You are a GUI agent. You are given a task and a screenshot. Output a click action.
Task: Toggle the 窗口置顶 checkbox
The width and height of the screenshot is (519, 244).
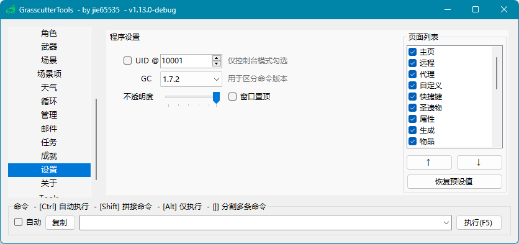(233, 97)
